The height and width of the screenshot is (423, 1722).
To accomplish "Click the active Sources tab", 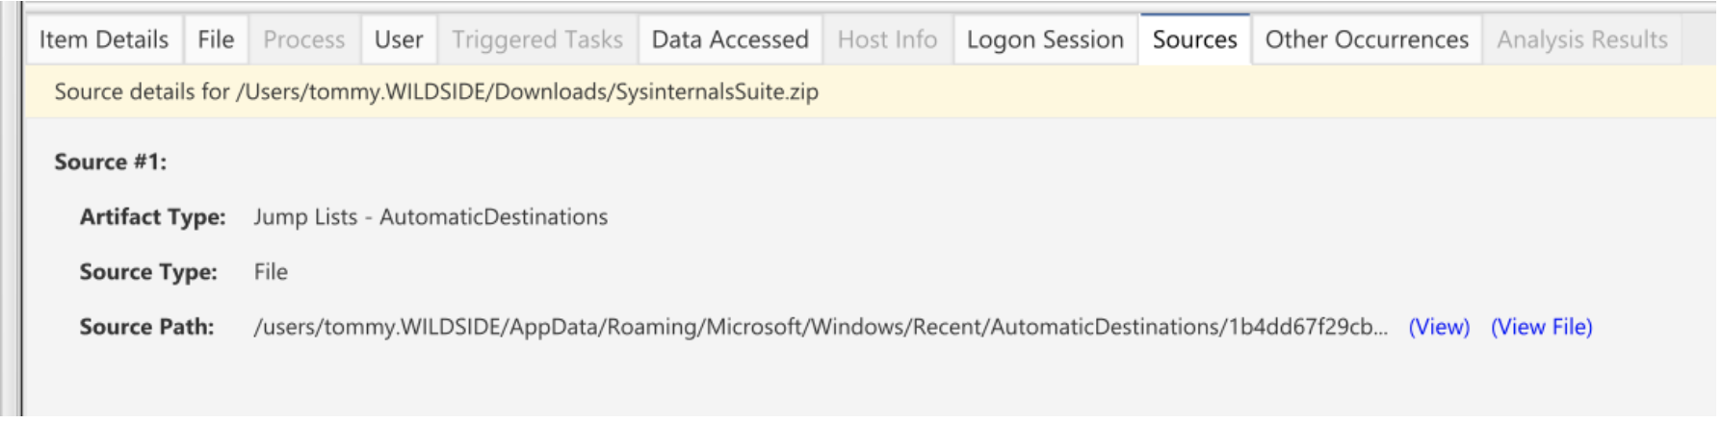I will (x=1195, y=39).
